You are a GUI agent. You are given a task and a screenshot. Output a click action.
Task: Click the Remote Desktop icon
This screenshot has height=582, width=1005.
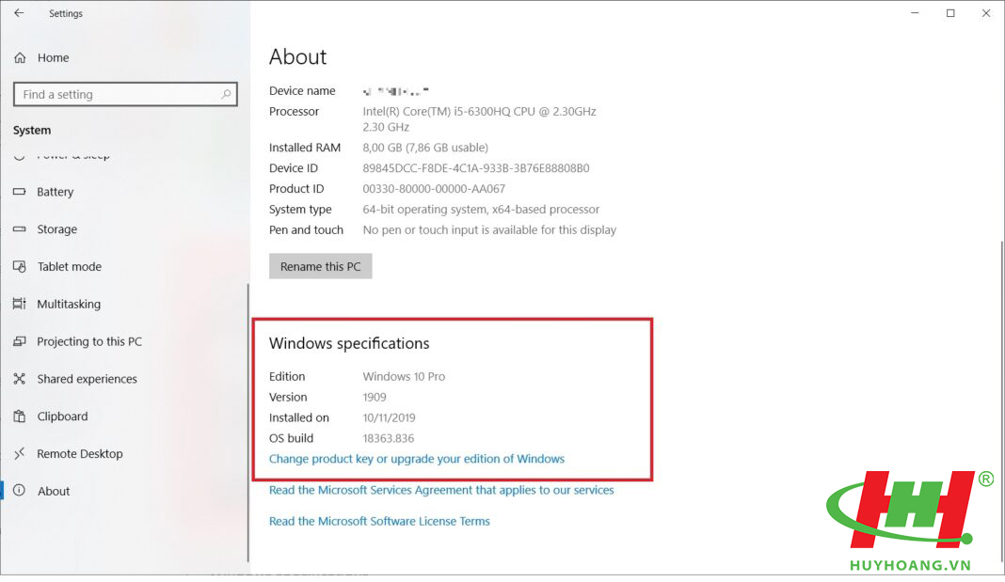(x=19, y=453)
